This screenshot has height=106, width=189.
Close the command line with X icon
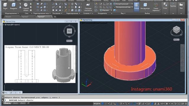pos(3,98)
